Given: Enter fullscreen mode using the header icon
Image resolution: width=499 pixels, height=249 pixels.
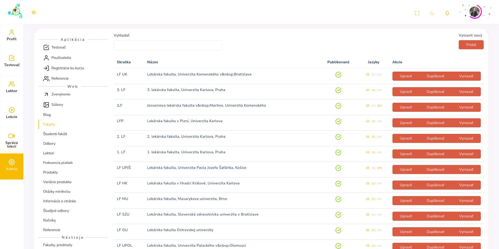Looking at the screenshot, I should (417, 13).
